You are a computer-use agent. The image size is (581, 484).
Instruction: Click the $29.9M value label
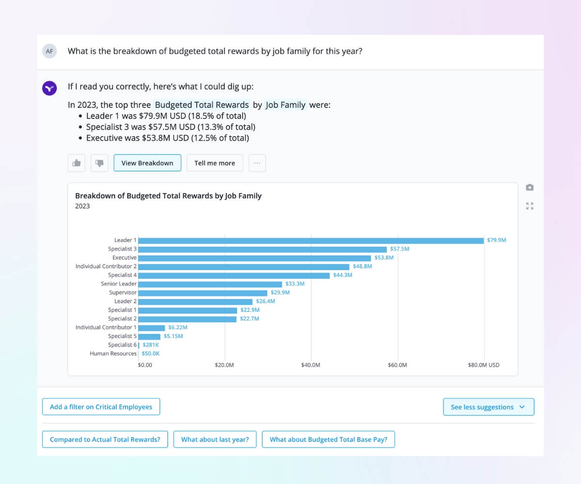(280, 292)
